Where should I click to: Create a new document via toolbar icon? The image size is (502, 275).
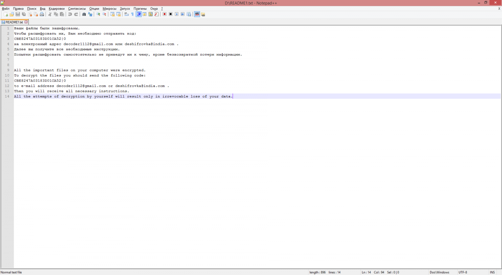click(x=6, y=14)
